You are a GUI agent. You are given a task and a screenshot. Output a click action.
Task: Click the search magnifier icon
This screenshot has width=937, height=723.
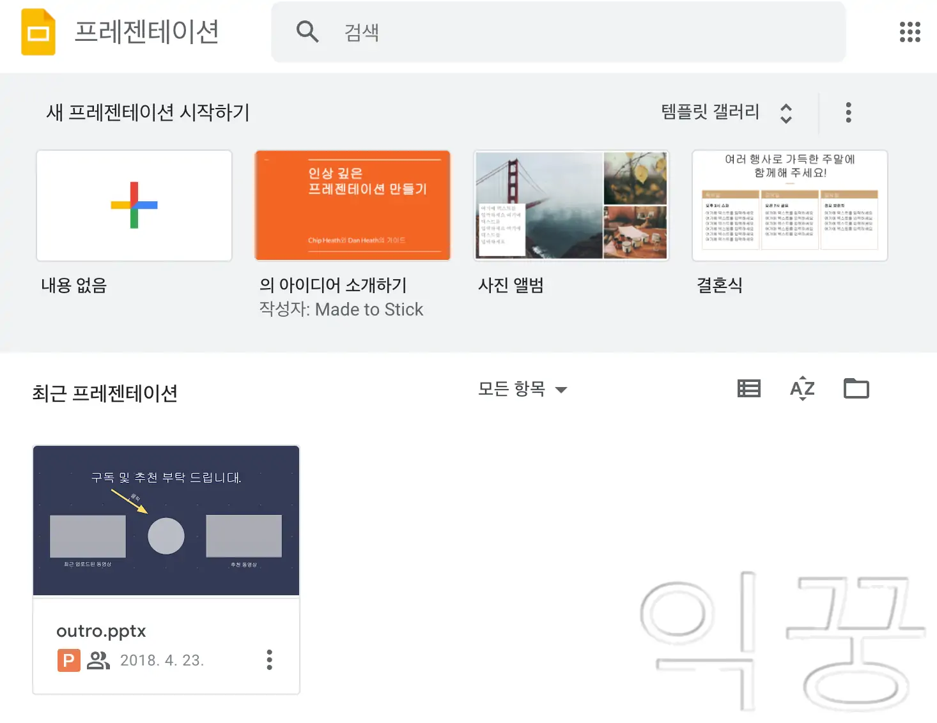click(307, 32)
